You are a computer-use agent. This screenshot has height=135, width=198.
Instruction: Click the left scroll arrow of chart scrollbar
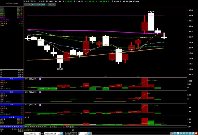(x=92, y=133)
